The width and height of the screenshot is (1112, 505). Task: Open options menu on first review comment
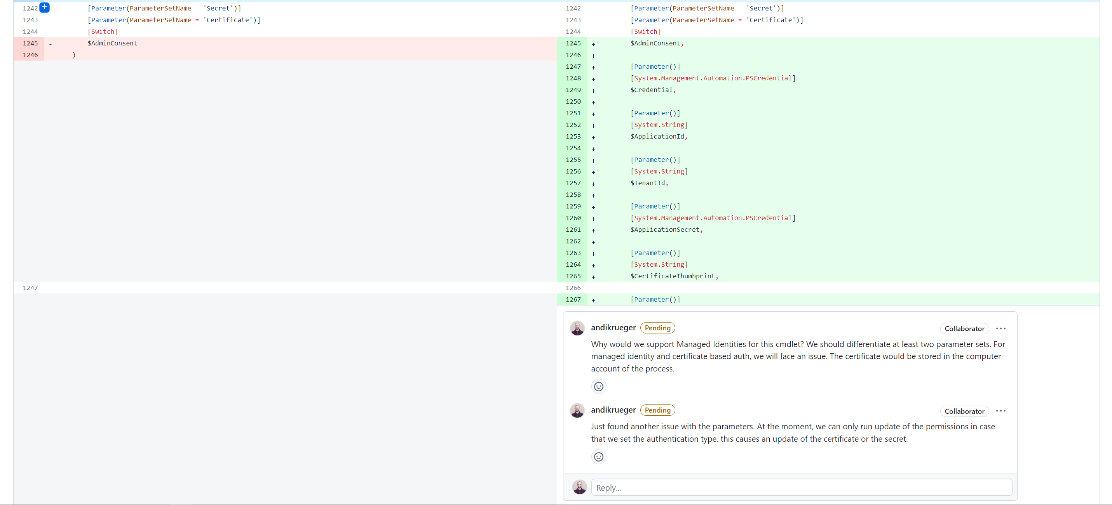[1000, 329]
